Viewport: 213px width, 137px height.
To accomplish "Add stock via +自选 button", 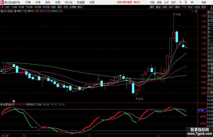I will click(197, 7).
